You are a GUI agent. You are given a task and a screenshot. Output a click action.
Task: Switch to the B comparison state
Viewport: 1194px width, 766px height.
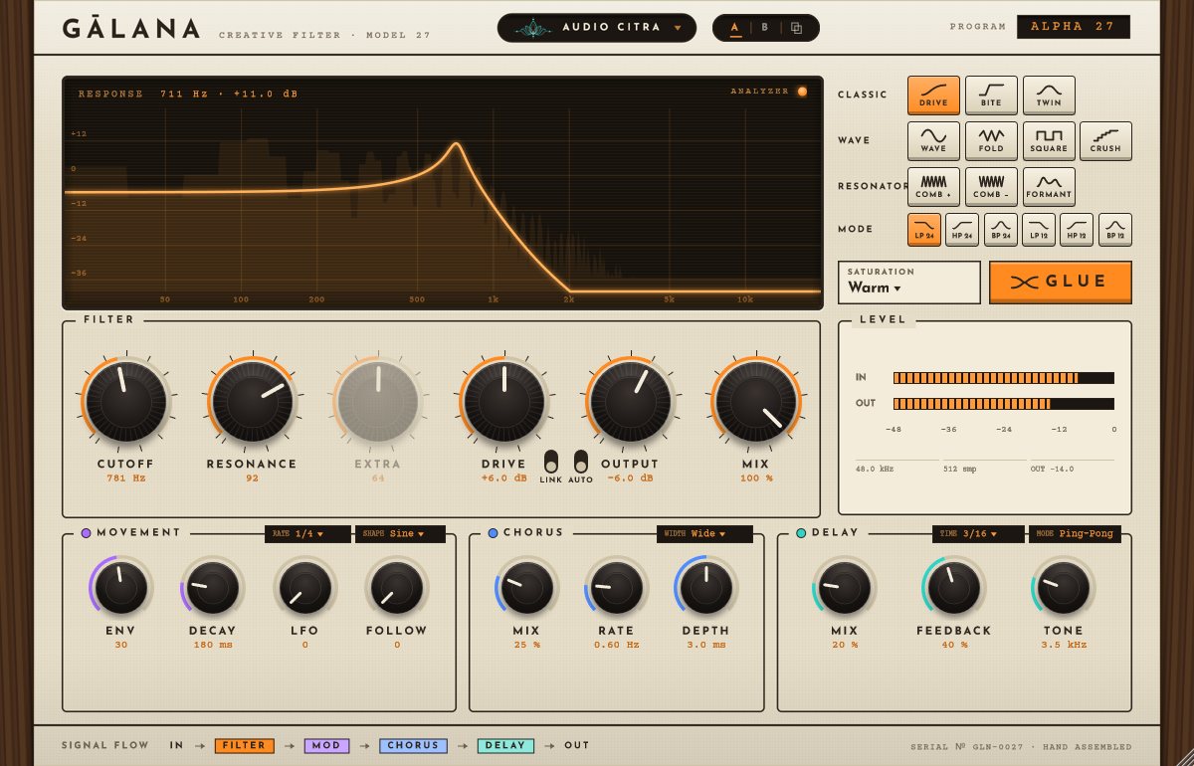(764, 28)
